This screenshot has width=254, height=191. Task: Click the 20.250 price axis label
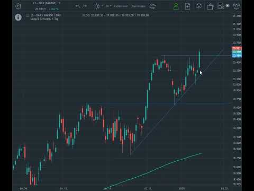click(x=237, y=71)
